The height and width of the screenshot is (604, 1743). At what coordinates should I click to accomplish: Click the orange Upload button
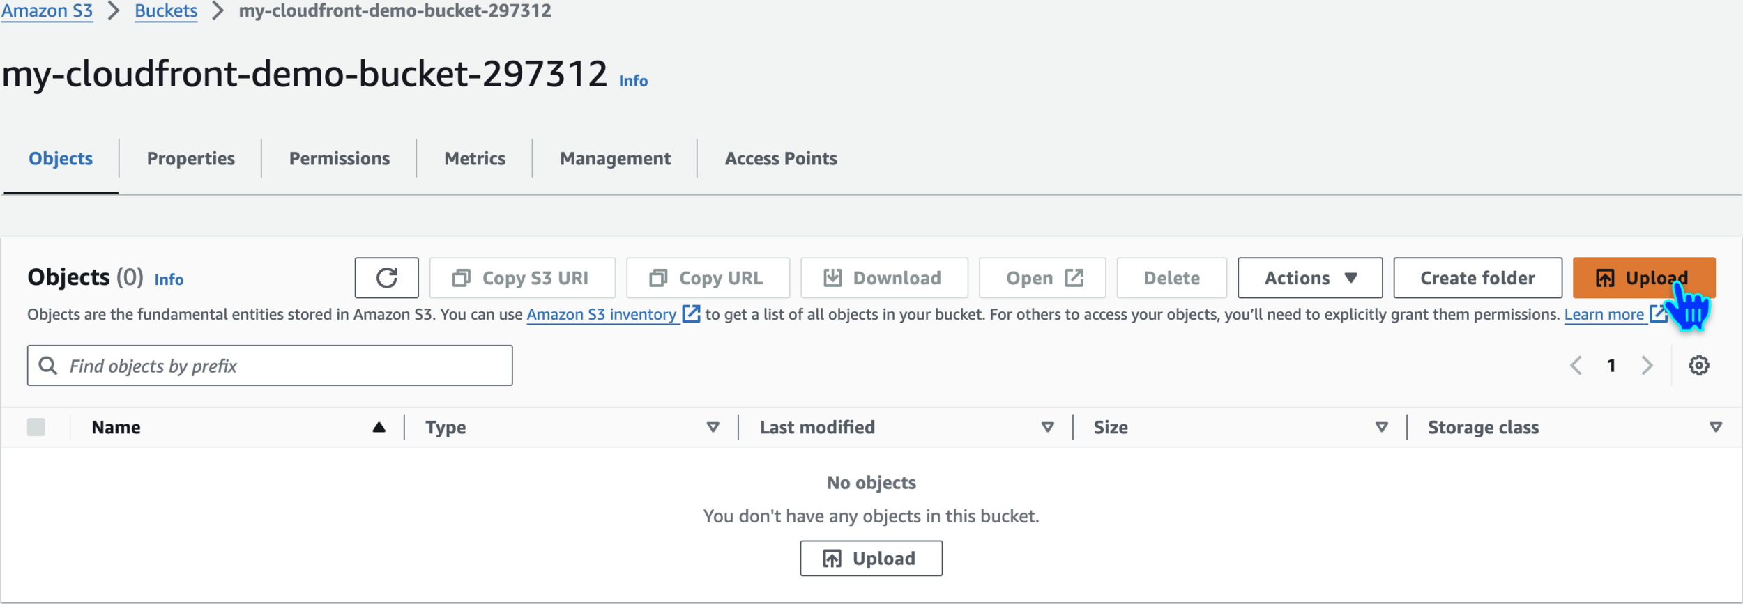[x=1643, y=278]
